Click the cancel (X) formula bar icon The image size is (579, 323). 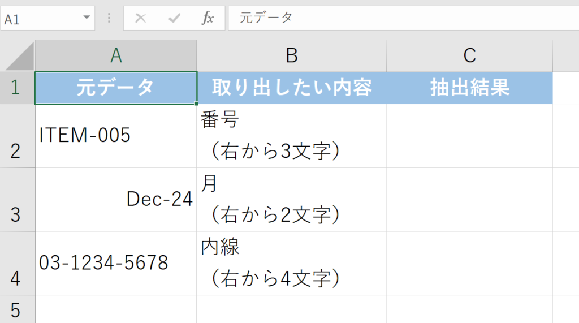coord(141,18)
